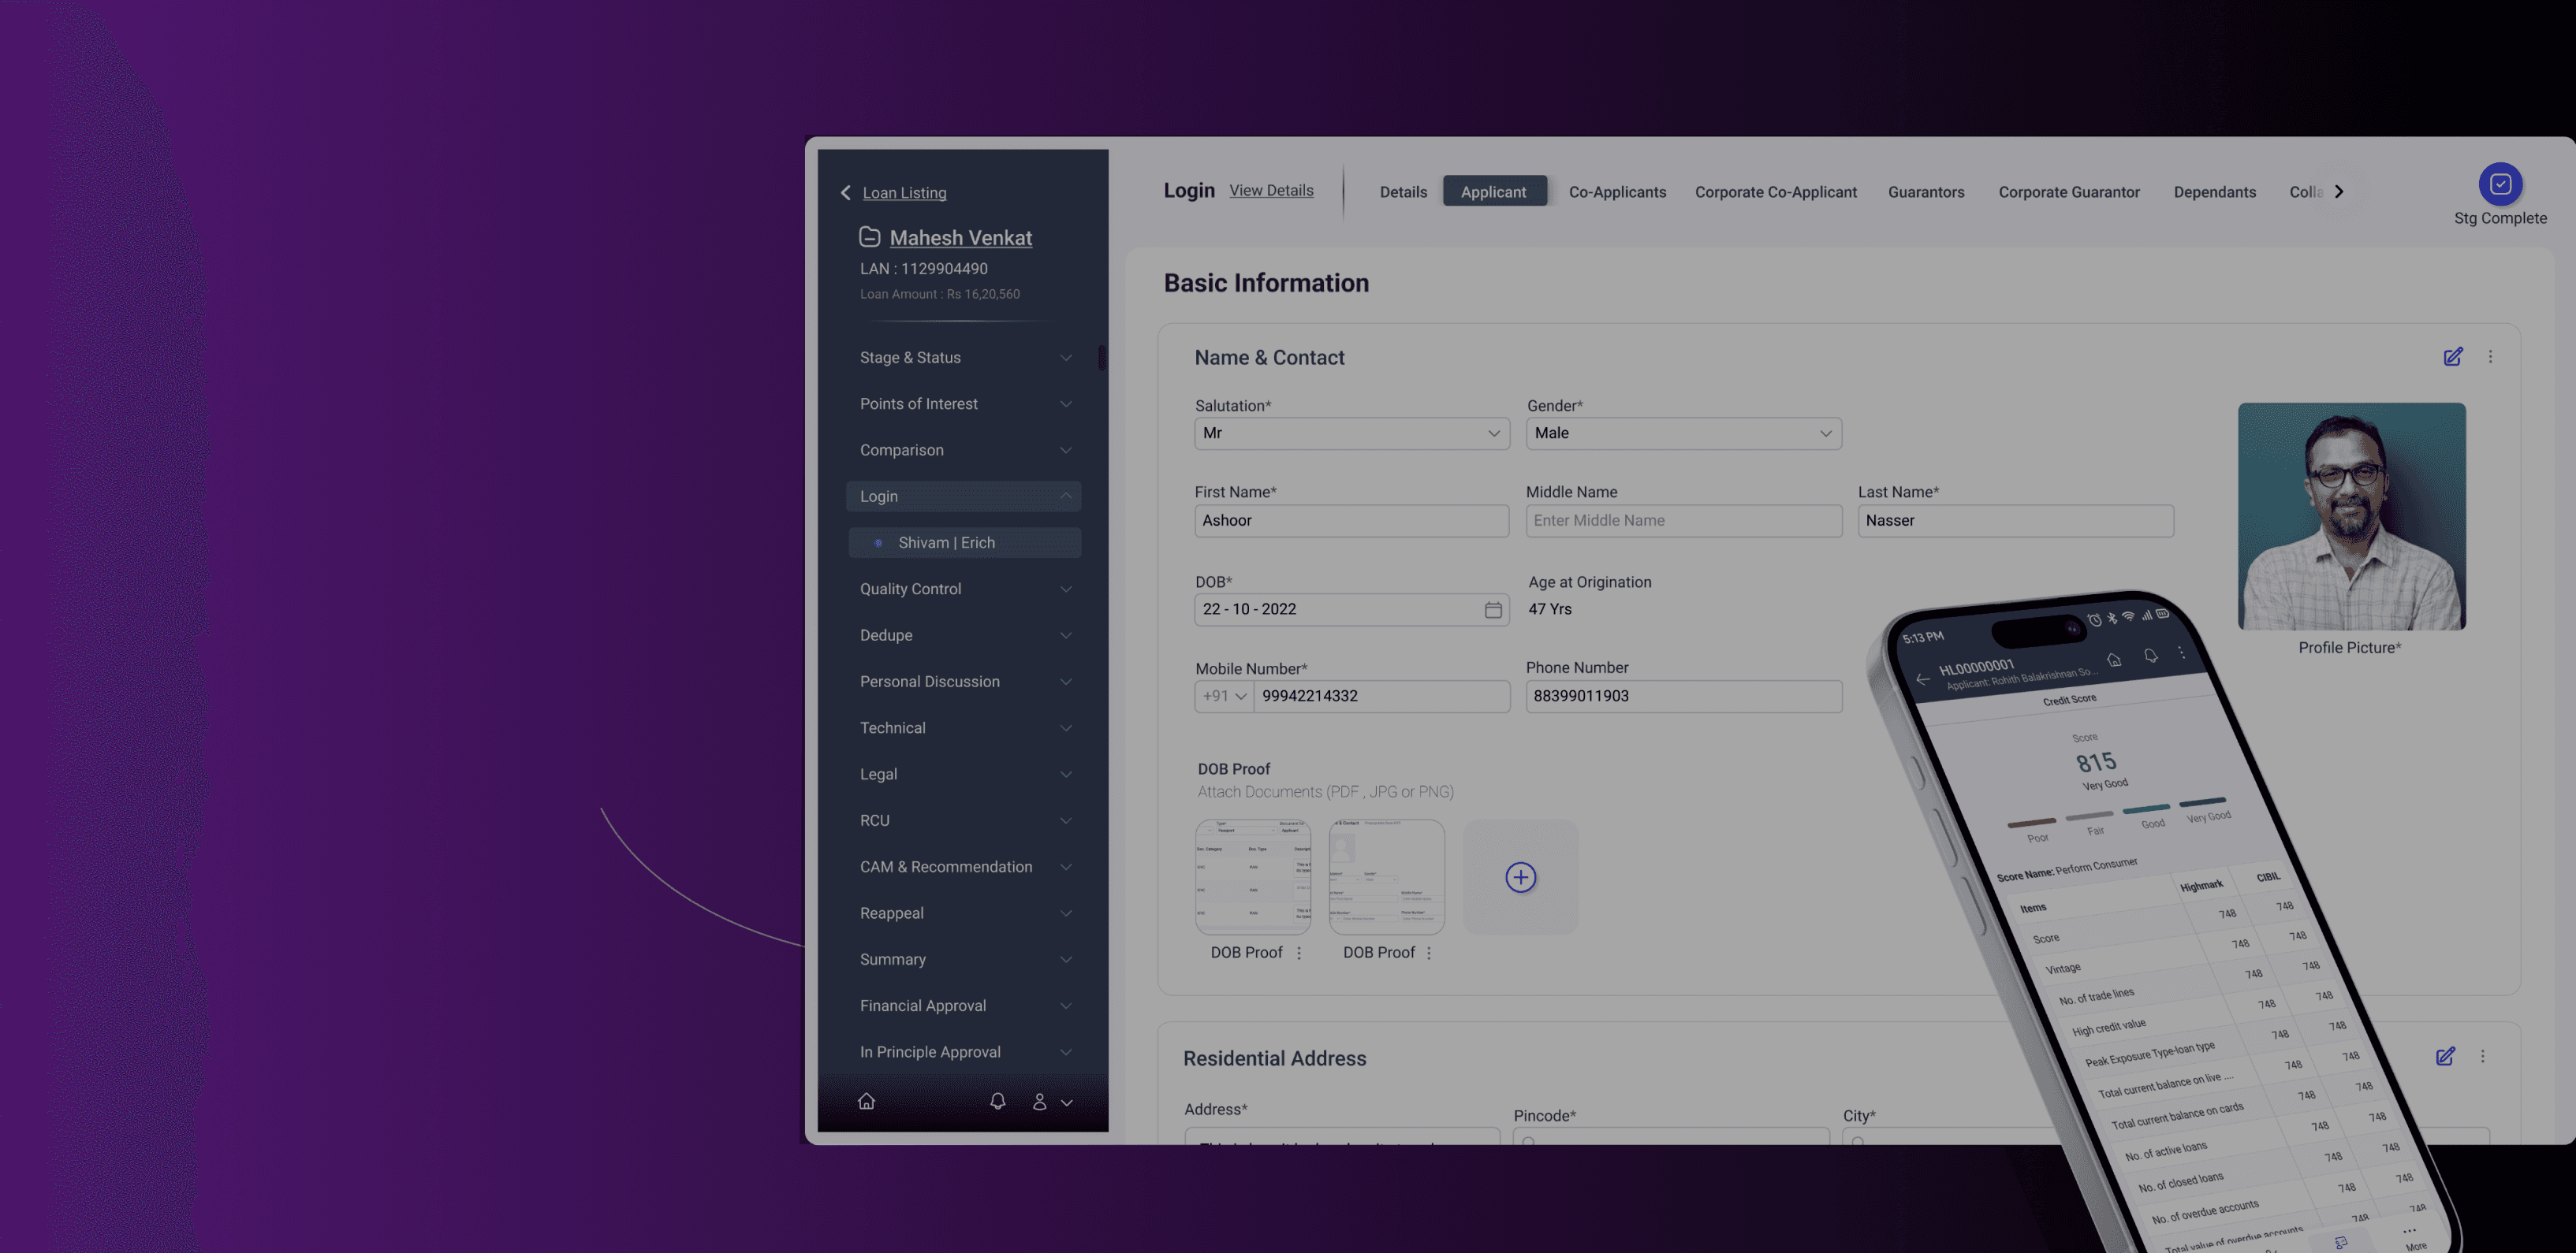
Task: Click the Middle Name input field
Action: pos(1683,521)
